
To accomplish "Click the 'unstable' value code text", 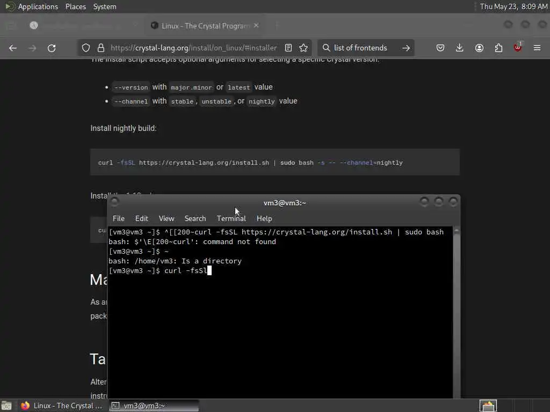I will 216,101.
